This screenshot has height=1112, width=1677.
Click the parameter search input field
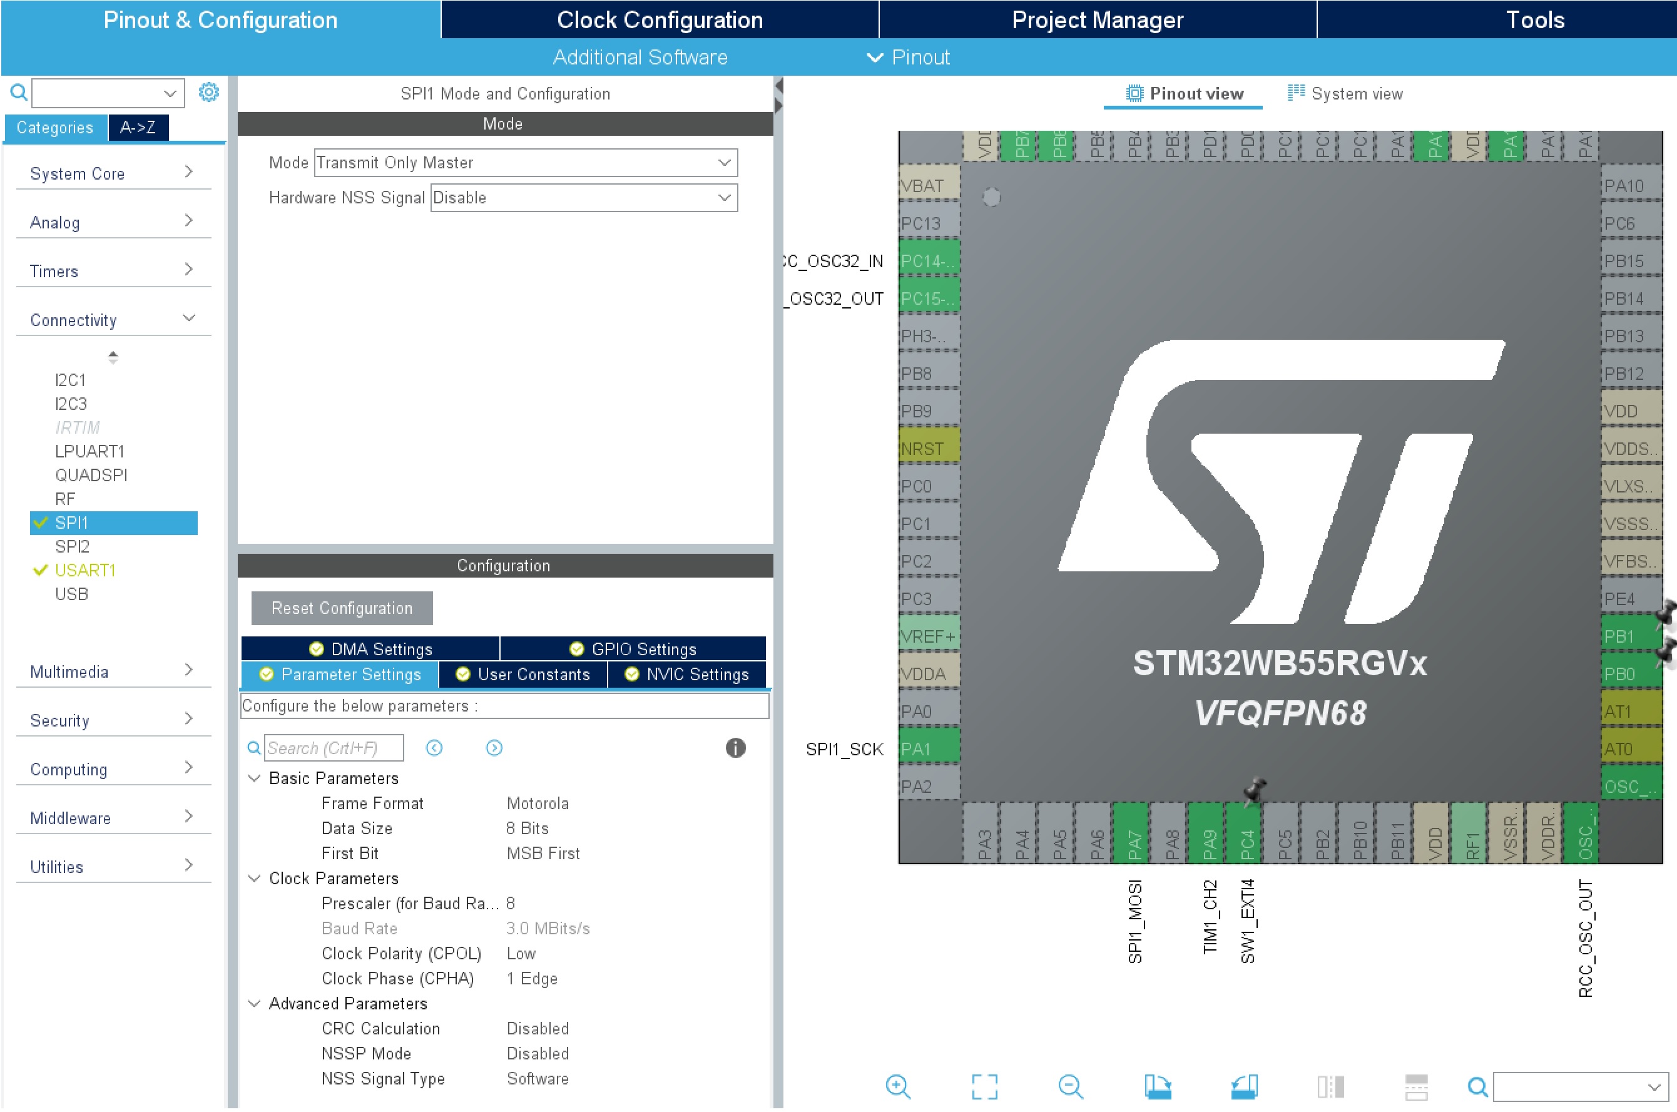point(334,747)
